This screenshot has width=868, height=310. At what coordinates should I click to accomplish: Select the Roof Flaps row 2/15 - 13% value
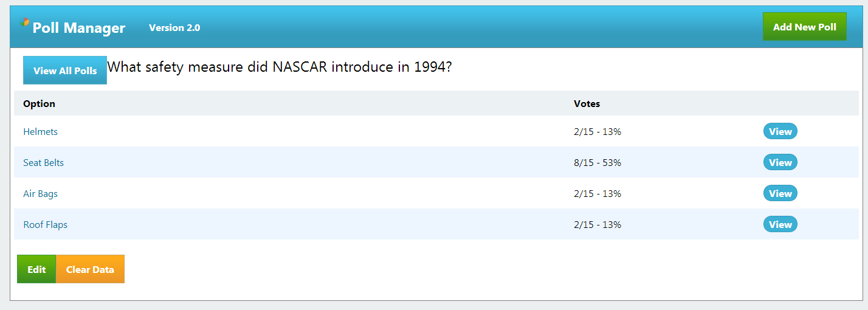tap(598, 225)
